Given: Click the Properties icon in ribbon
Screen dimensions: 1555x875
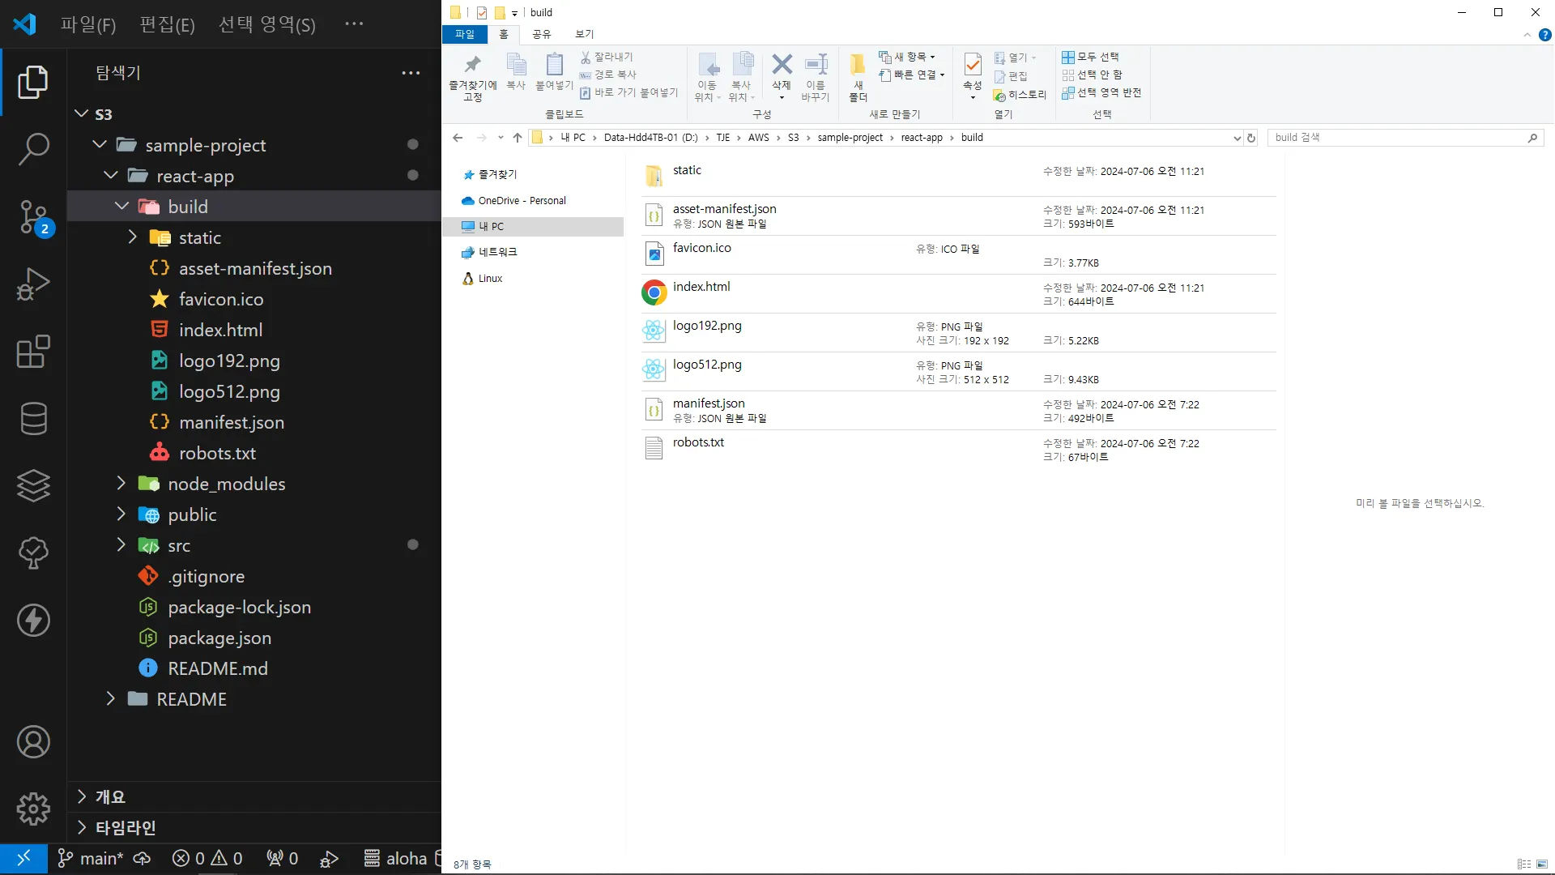Looking at the screenshot, I should pyautogui.click(x=972, y=66).
